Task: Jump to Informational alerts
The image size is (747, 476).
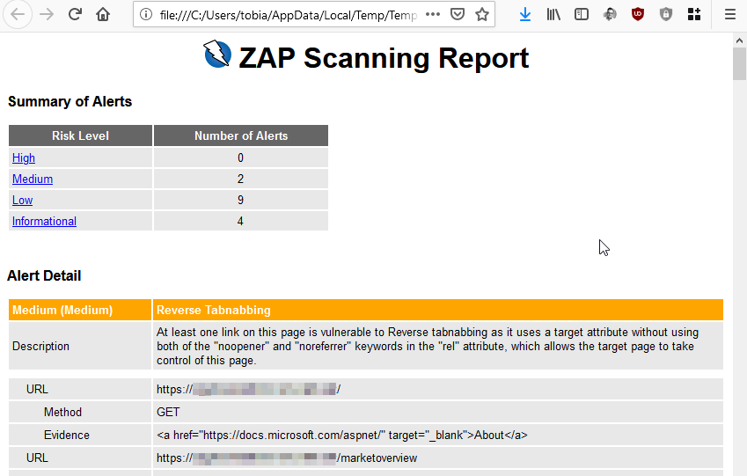Action: coord(44,222)
